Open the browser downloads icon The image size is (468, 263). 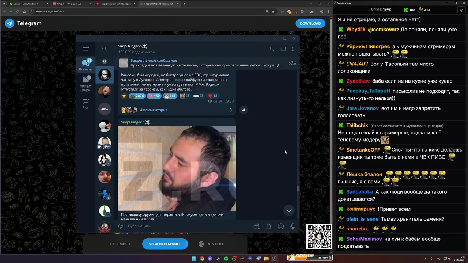point(312,11)
